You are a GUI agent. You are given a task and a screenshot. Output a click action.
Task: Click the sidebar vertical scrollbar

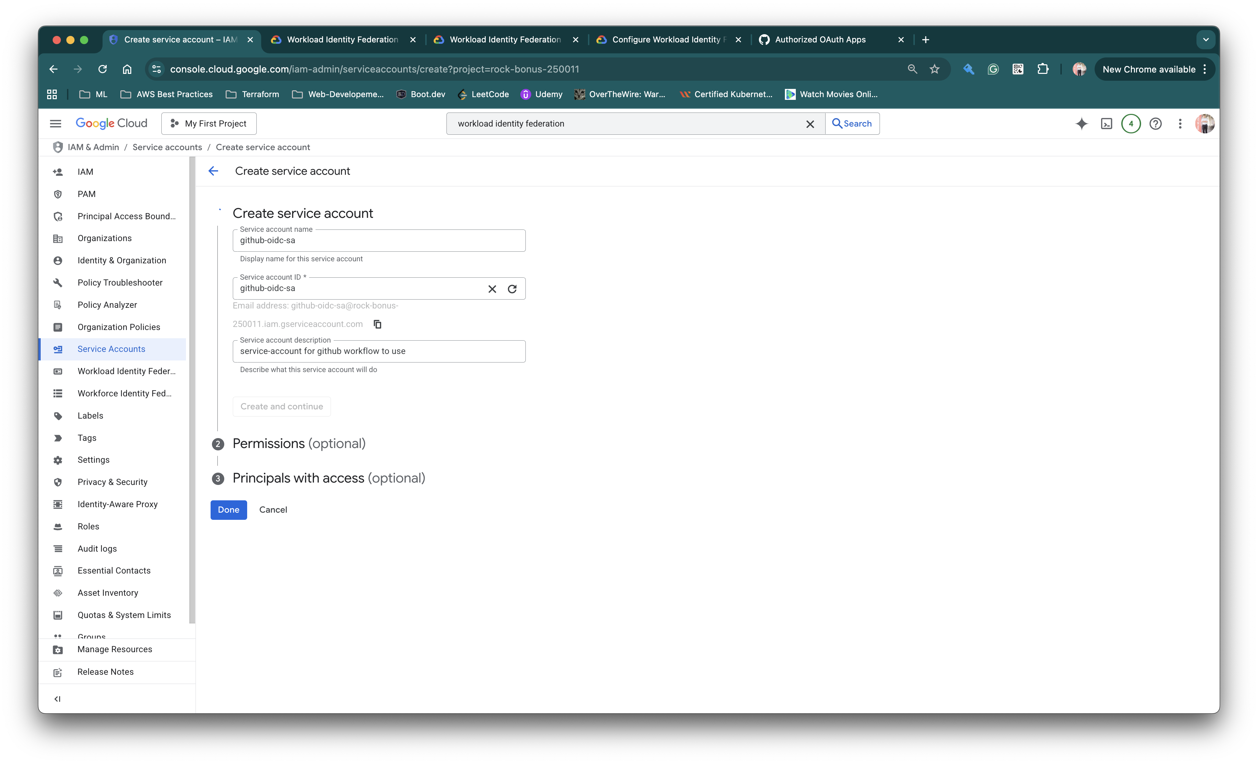point(192,390)
